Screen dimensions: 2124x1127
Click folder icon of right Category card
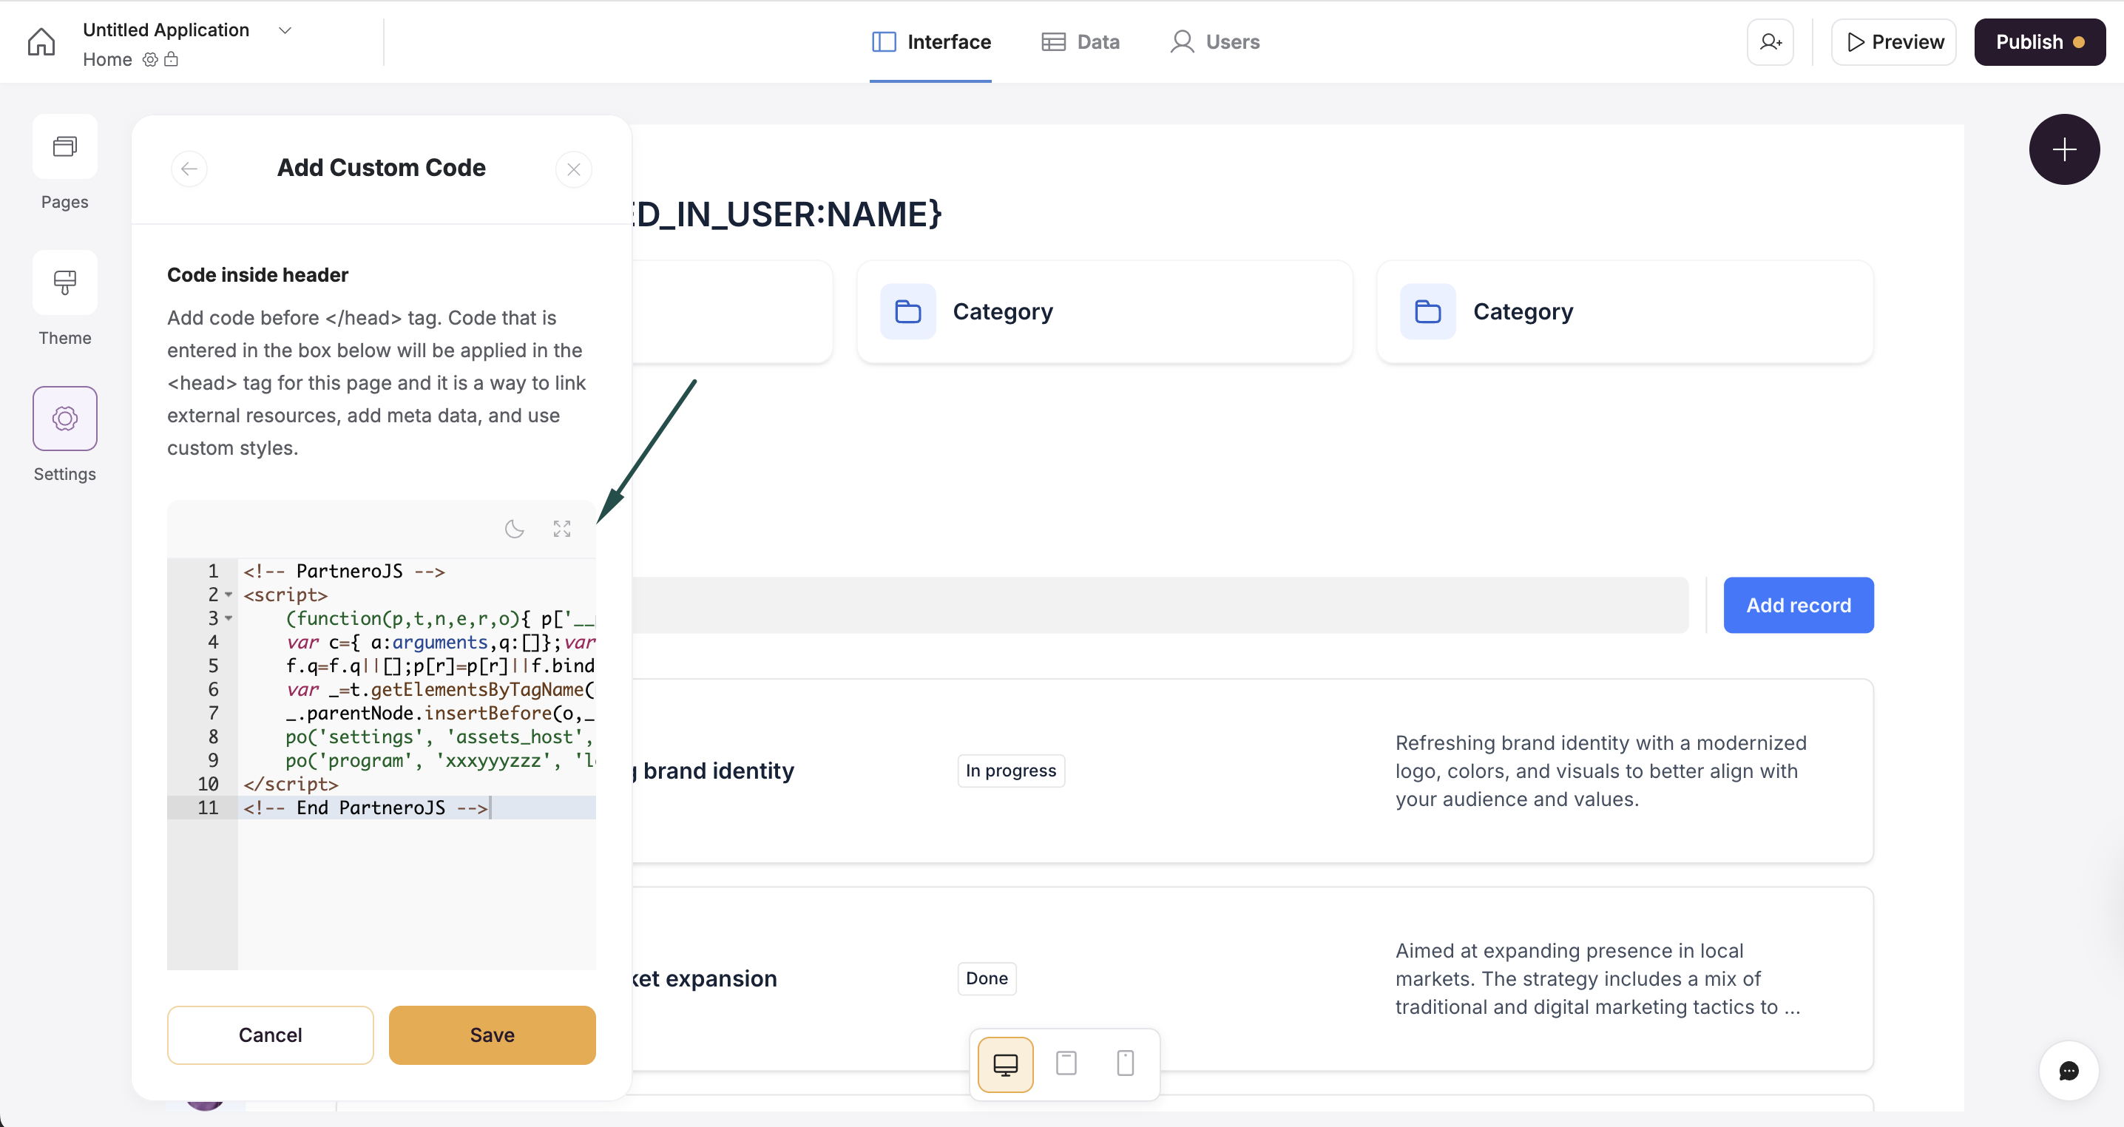tap(1428, 311)
